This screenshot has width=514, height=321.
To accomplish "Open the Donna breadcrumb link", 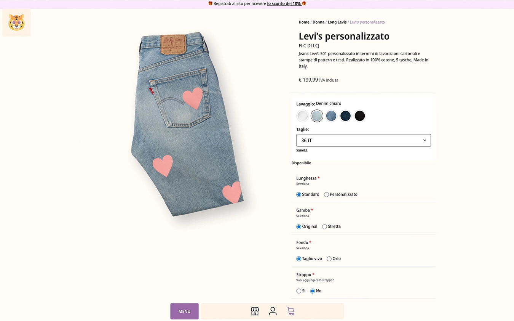I will (x=318, y=22).
